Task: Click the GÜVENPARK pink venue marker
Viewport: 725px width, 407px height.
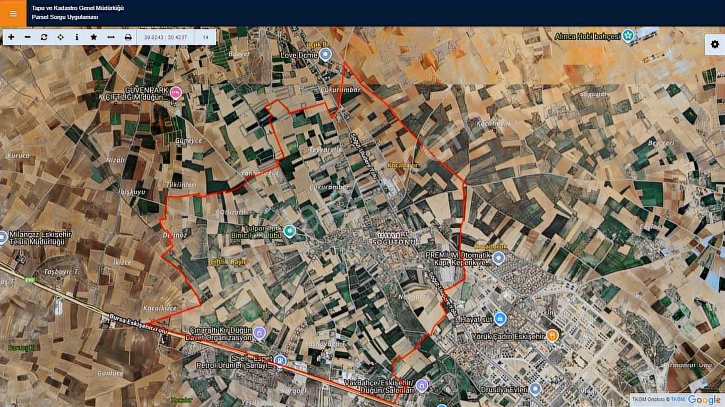Action: pos(176,94)
